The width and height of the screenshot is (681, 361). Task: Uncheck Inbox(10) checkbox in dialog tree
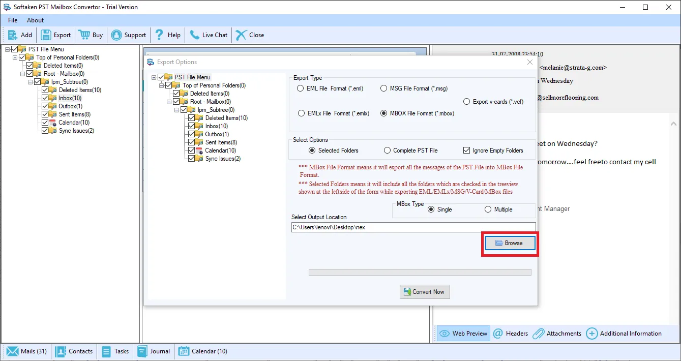tap(192, 126)
